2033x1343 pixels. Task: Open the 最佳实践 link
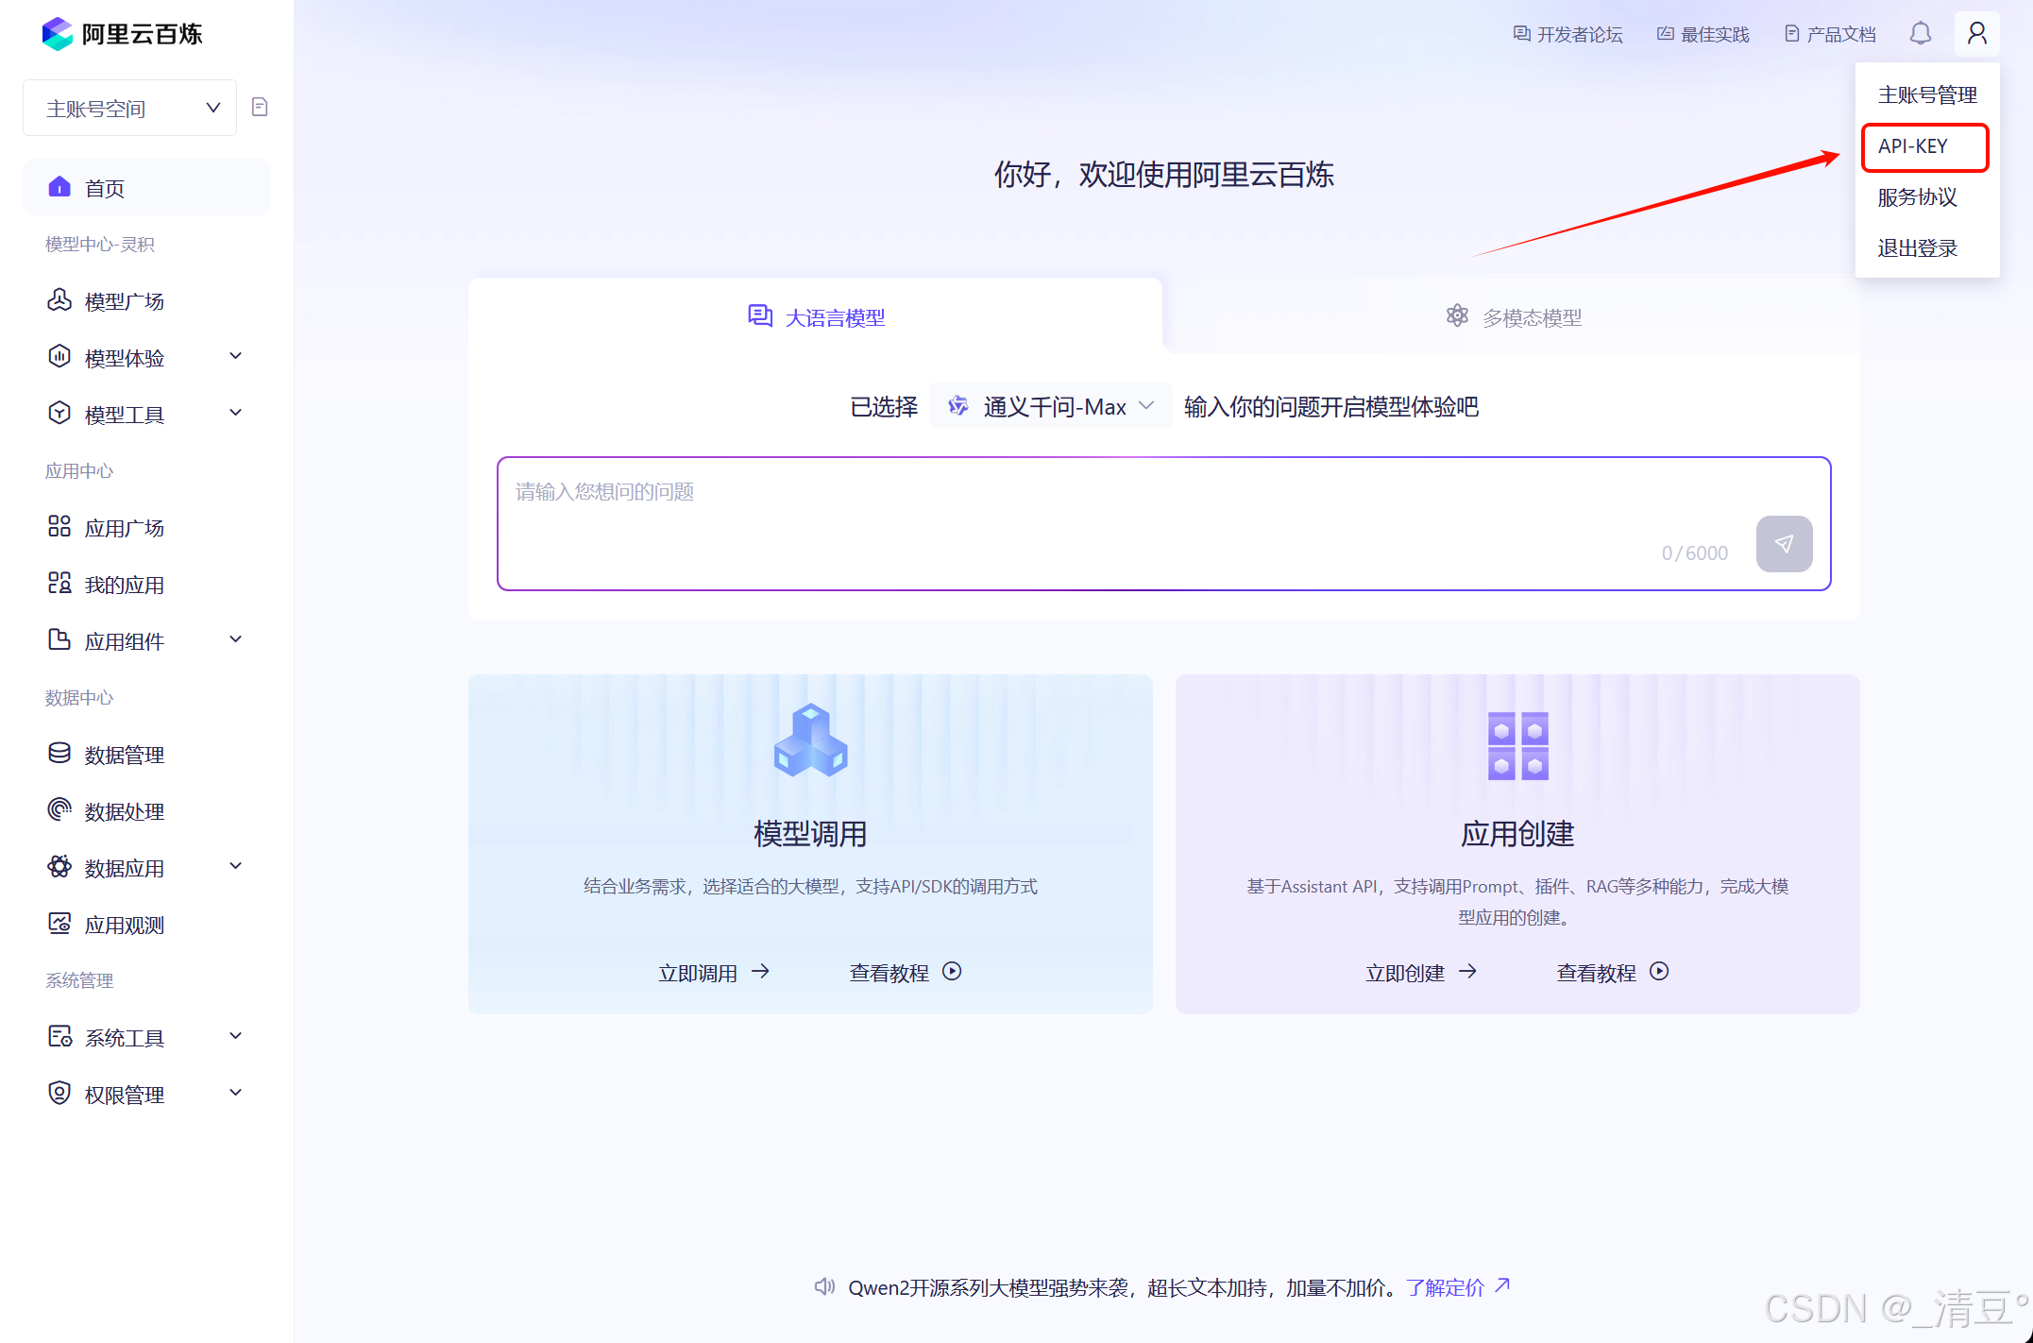[x=1703, y=34]
